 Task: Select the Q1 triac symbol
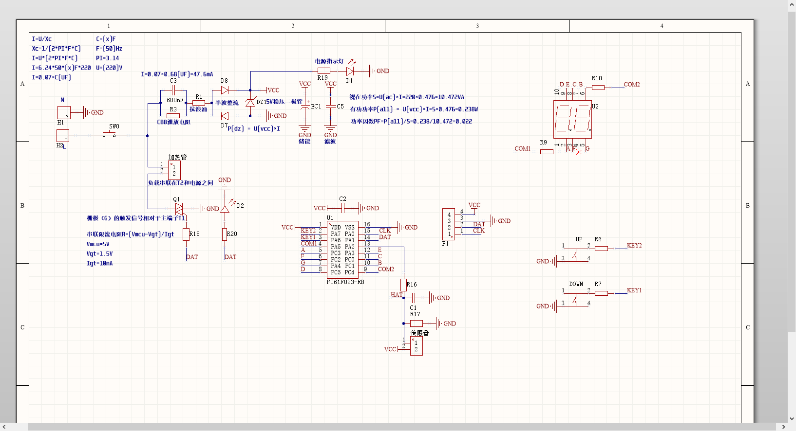(179, 209)
